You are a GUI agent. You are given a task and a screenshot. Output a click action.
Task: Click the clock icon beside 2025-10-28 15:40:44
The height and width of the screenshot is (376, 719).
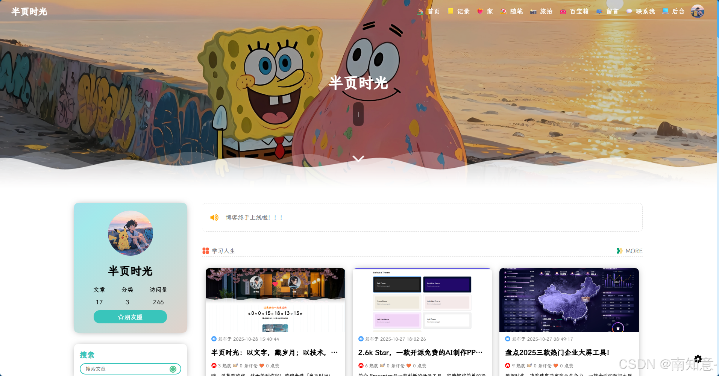pyautogui.click(x=214, y=339)
